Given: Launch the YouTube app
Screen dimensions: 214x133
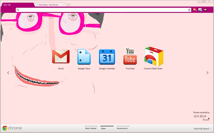Looking at the screenshot, I should click(x=130, y=56).
